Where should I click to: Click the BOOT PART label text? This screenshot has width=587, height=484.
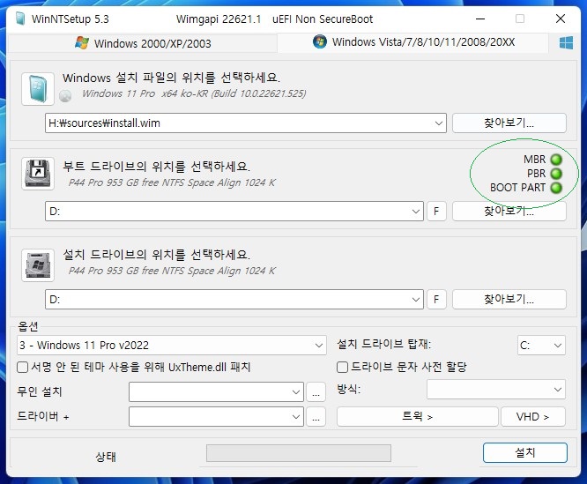517,188
